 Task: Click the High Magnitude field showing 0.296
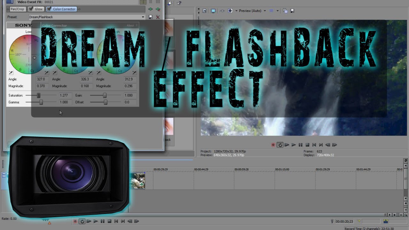pyautogui.click(x=130, y=86)
